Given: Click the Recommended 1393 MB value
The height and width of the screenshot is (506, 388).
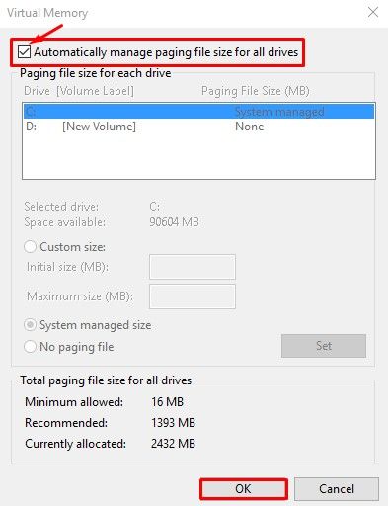Looking at the screenshot, I should tap(173, 423).
